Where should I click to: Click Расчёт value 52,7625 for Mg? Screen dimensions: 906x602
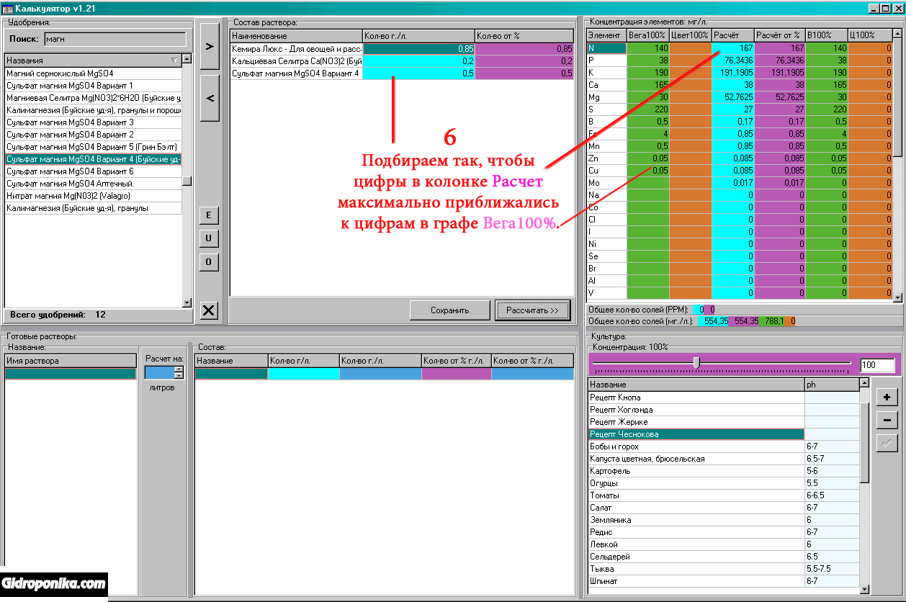tap(732, 97)
